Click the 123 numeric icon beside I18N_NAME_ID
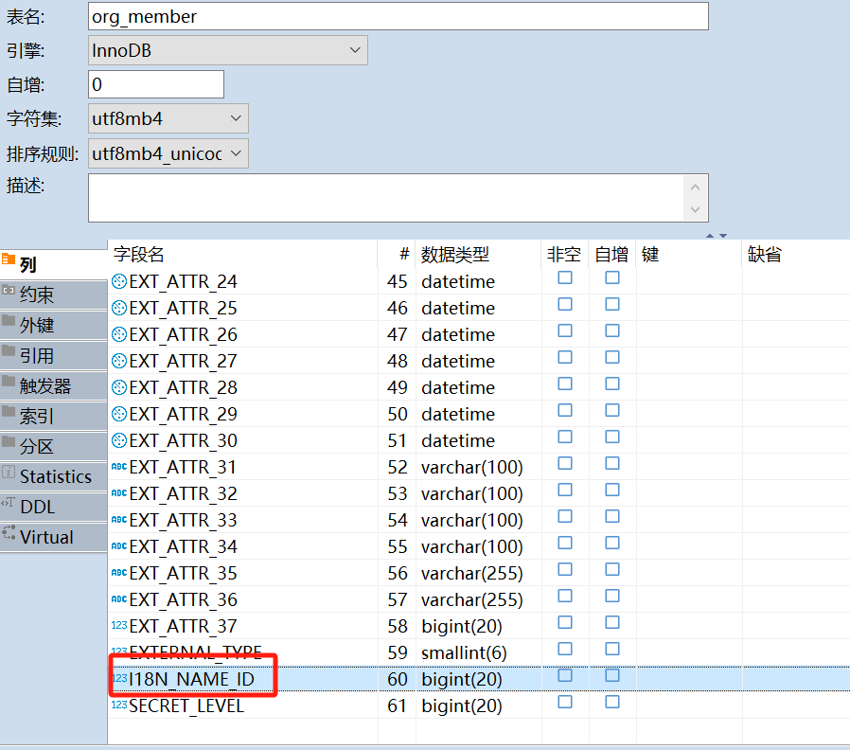The width and height of the screenshot is (850, 750). [119, 678]
